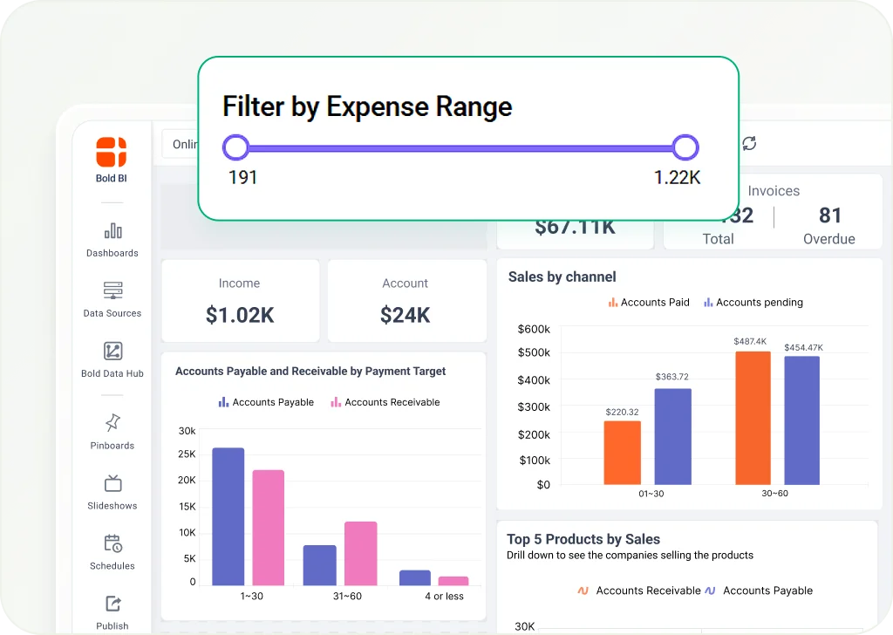Click the left expense range slider handle

tap(235, 147)
